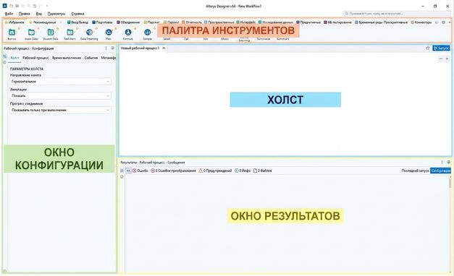Select the Input Data tool icon
The image size is (454, 276).
tap(31, 32)
